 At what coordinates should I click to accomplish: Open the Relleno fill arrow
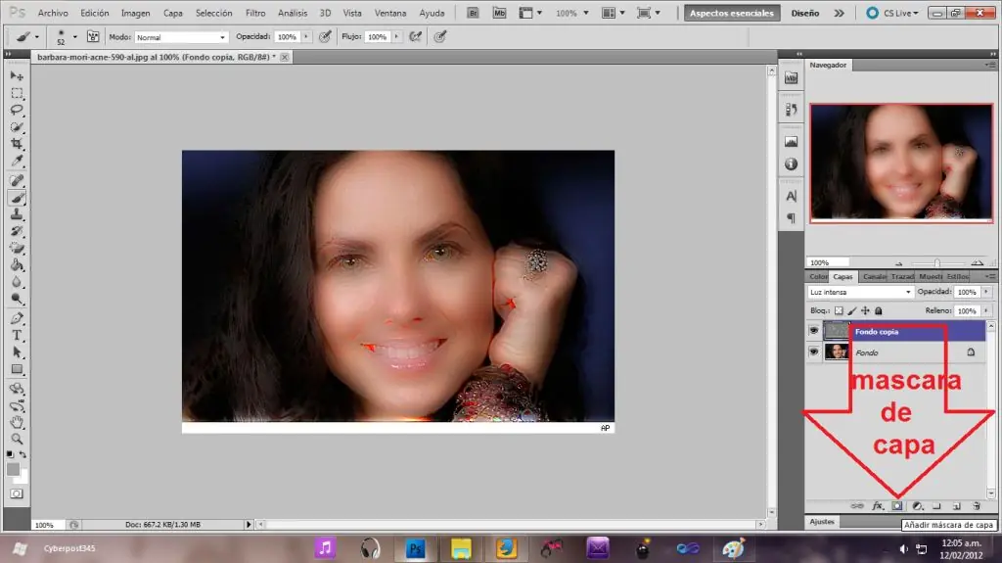(x=986, y=311)
